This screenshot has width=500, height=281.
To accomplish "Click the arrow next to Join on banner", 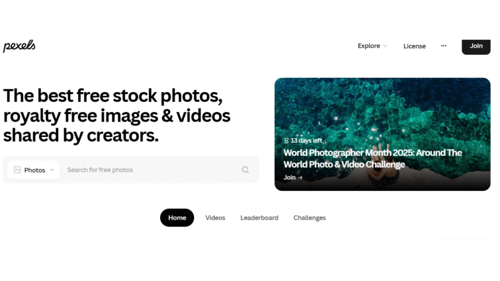I will click(x=300, y=178).
